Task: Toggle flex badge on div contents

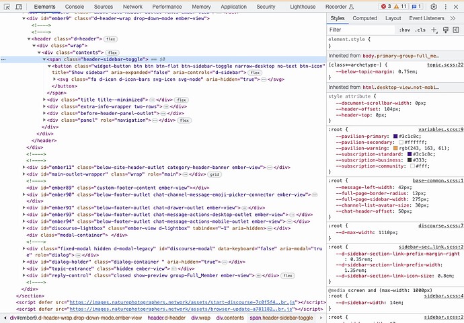Action: tap(112, 52)
